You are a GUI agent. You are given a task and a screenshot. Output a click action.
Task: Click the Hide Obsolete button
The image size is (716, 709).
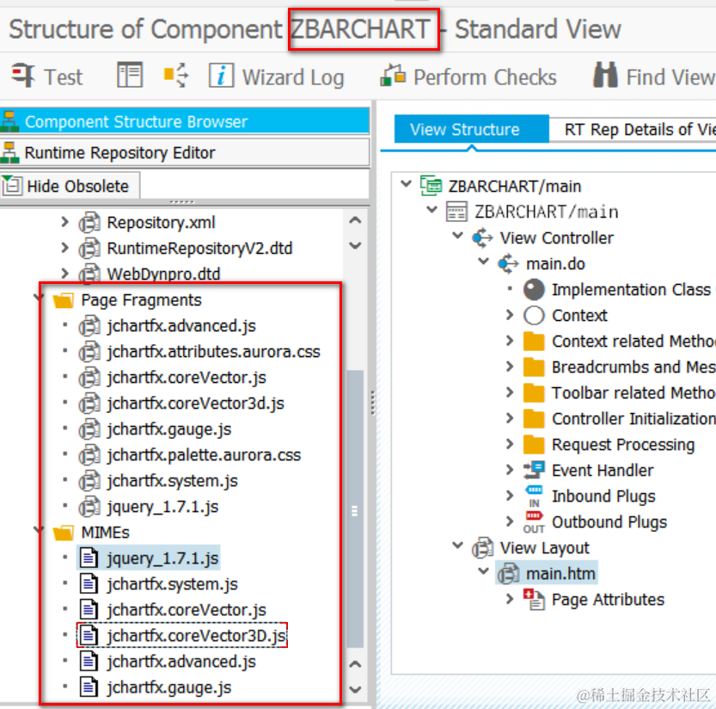[x=70, y=186]
